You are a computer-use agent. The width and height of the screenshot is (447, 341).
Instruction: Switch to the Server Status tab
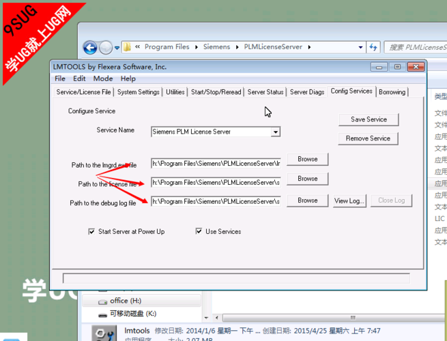265,92
